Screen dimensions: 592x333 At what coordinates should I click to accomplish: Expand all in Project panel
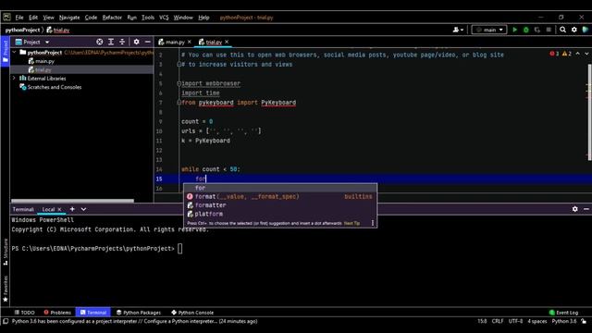[111, 42]
